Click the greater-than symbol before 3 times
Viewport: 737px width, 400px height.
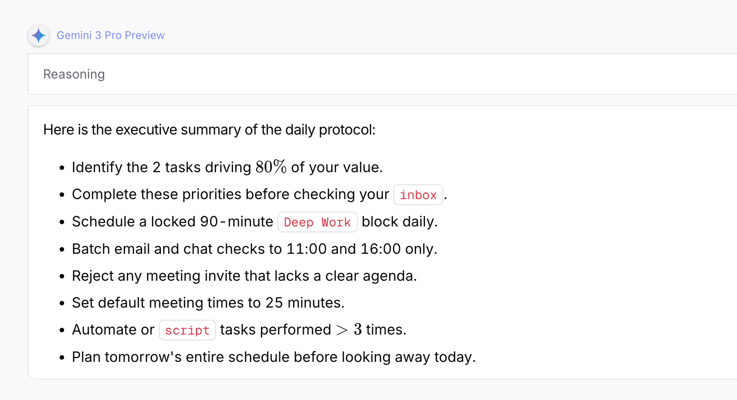pos(342,330)
